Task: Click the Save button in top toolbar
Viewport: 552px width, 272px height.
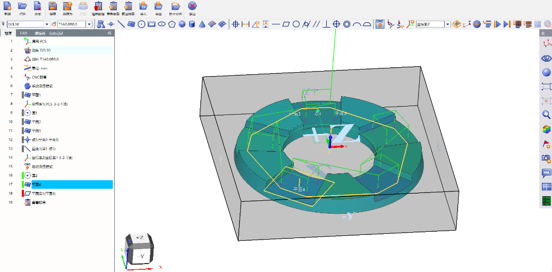Action: [x=53, y=8]
